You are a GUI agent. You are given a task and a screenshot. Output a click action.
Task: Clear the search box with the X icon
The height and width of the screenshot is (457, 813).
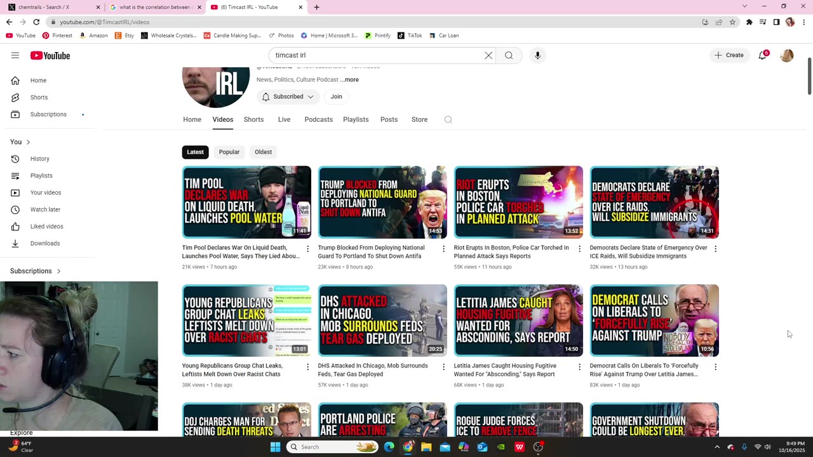(488, 55)
